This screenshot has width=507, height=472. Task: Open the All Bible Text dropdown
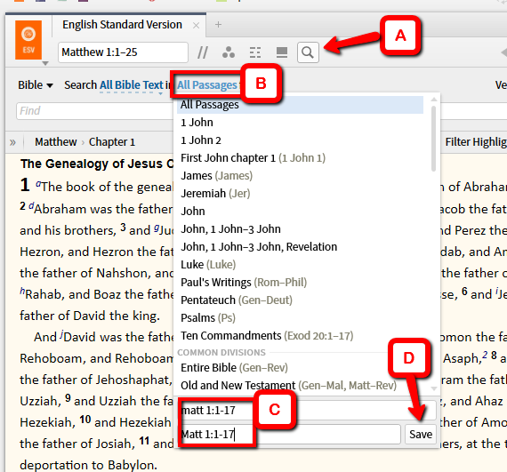coord(132,85)
